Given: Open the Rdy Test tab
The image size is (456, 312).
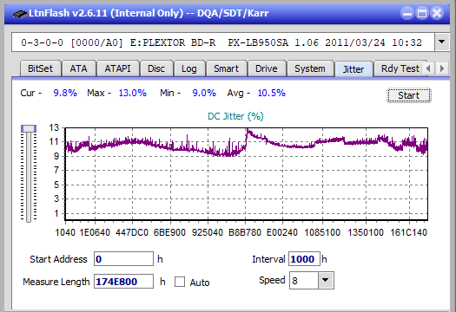Looking at the screenshot, I should (400, 68).
